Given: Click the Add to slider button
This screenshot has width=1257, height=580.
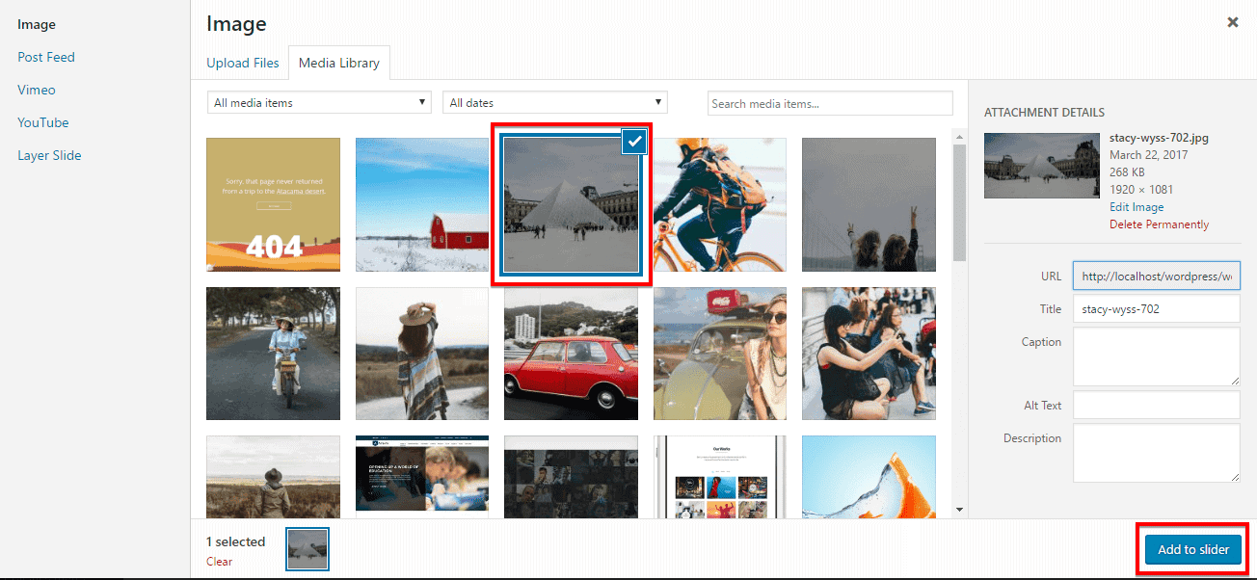Looking at the screenshot, I should pos(1193,549).
